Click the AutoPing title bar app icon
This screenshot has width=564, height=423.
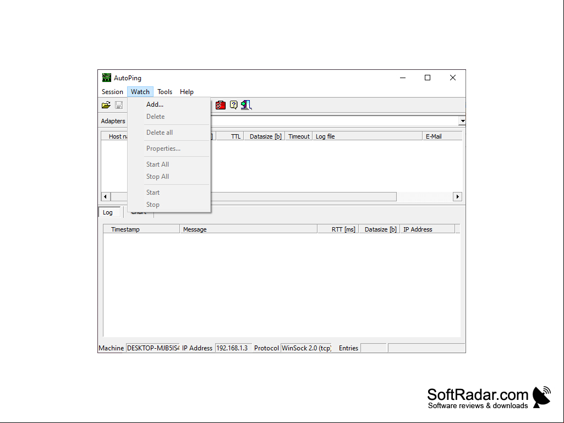coord(106,78)
